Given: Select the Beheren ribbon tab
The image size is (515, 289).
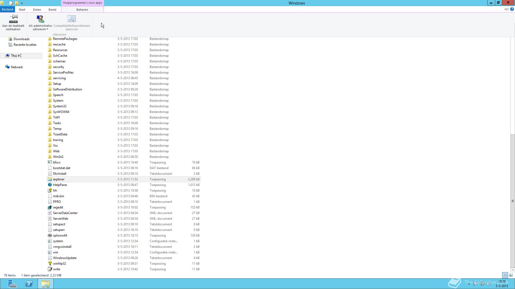Looking at the screenshot, I should [x=82, y=9].
